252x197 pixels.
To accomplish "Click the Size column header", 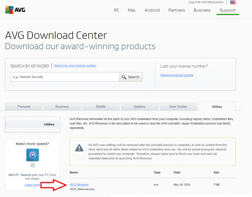I will click(216, 172).
